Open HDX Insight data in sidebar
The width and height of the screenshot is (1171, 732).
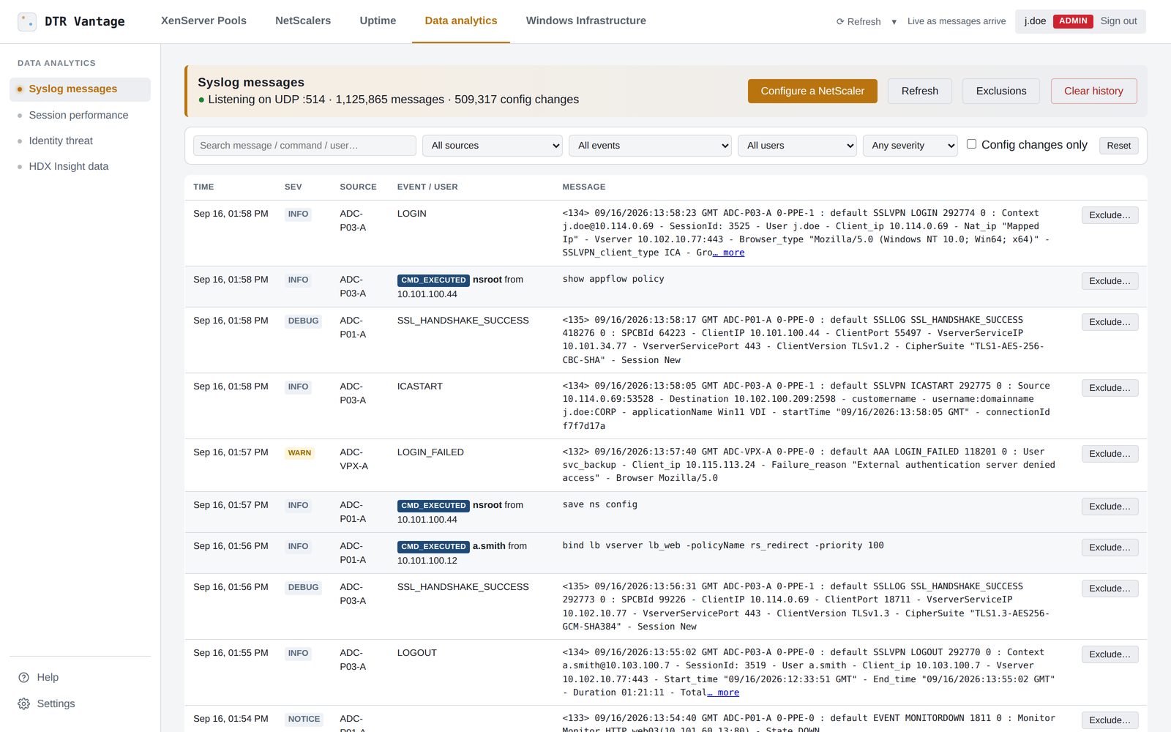point(80,166)
